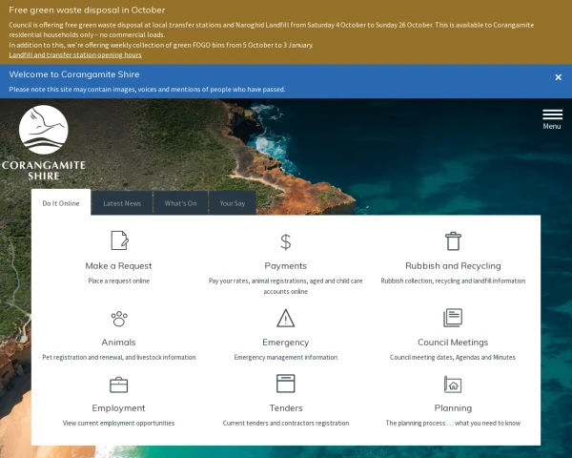Viewport: 572px width, 458px height.
Task: Select the Your Say tab
Action: (233, 203)
